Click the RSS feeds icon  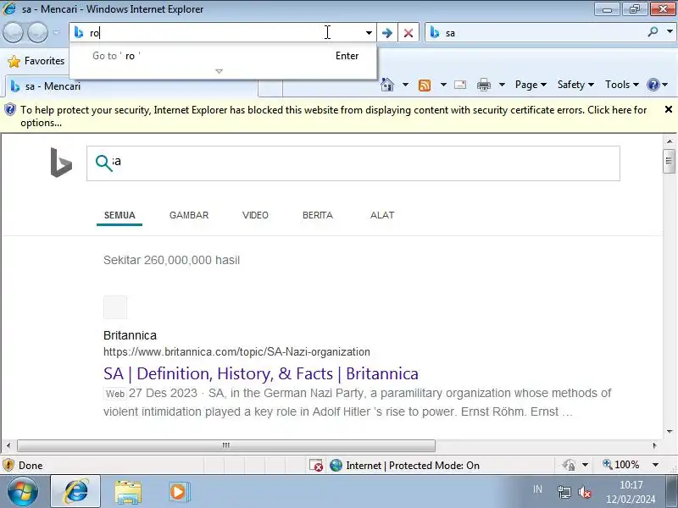click(x=425, y=85)
